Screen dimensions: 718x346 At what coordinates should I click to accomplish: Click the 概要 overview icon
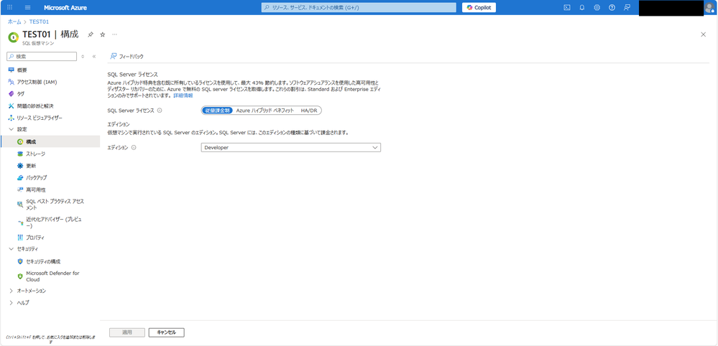pyautogui.click(x=11, y=70)
